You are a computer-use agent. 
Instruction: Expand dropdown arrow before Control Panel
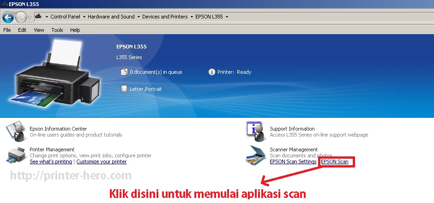click(46, 17)
